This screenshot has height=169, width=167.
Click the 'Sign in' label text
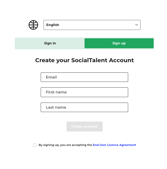[50, 43]
